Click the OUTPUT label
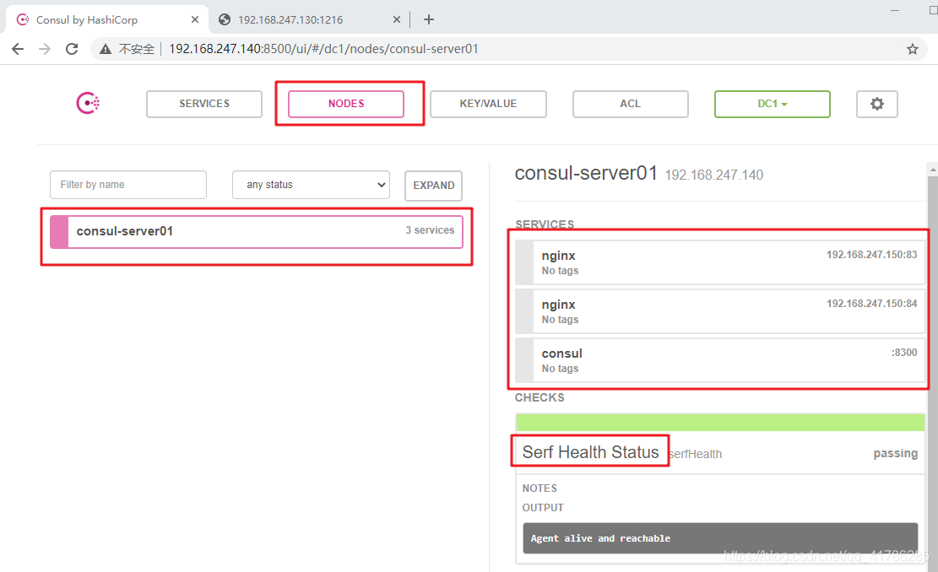938x572 pixels. [543, 507]
